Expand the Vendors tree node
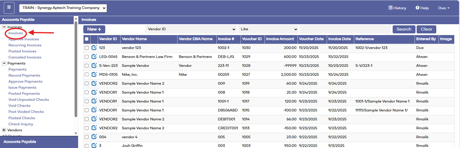Screen dimensions: 460x148 pyautogui.click(x=4, y=130)
